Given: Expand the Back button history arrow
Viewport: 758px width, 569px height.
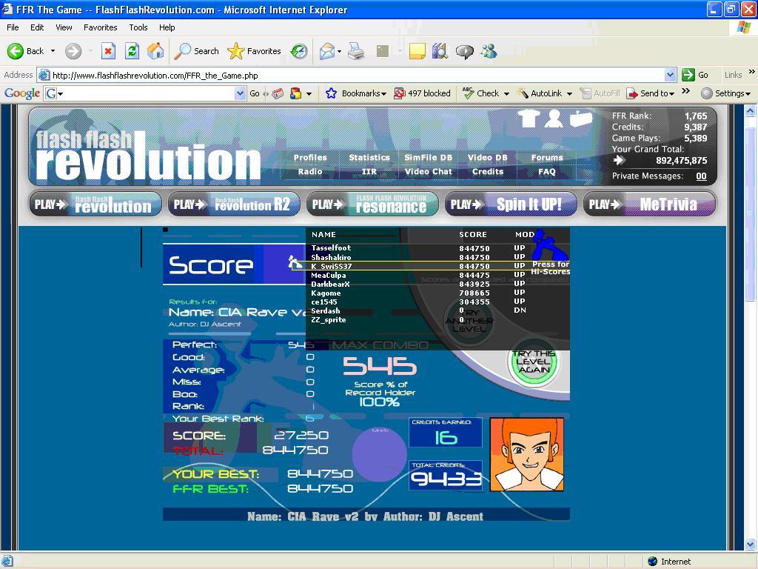Looking at the screenshot, I should click(x=53, y=51).
